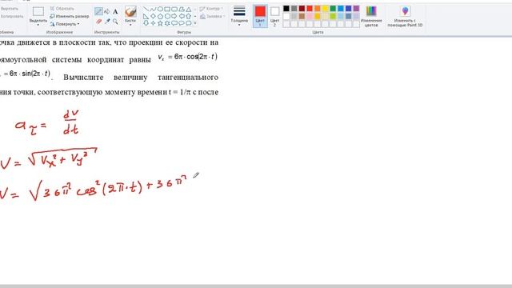
Task: Pick the right arrow shape
Action: tap(174, 16)
